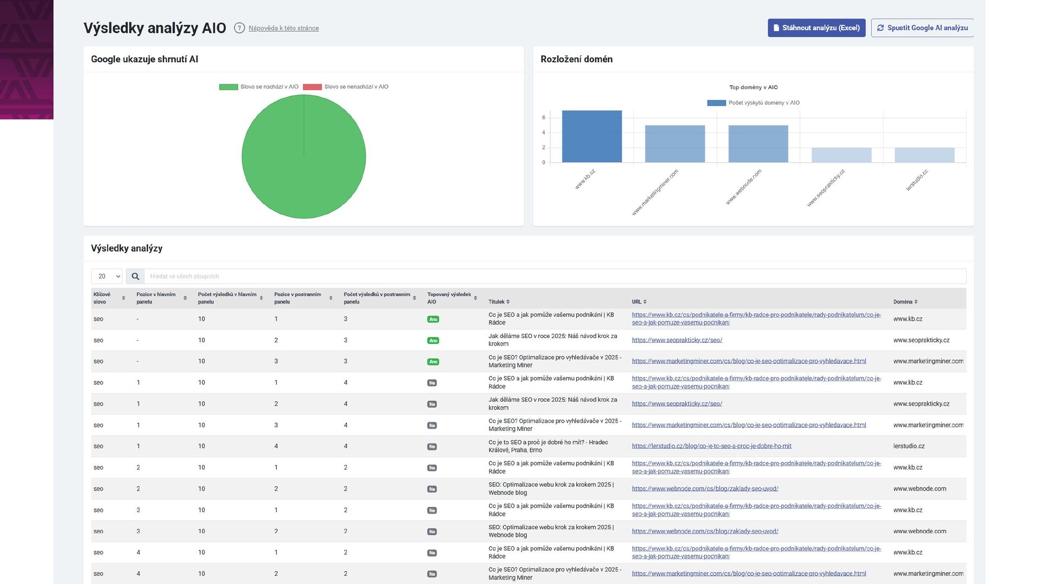This screenshot has height=584, width=1039.
Task: Sort by Klíčové slovo column arrows
Action: coord(123,298)
